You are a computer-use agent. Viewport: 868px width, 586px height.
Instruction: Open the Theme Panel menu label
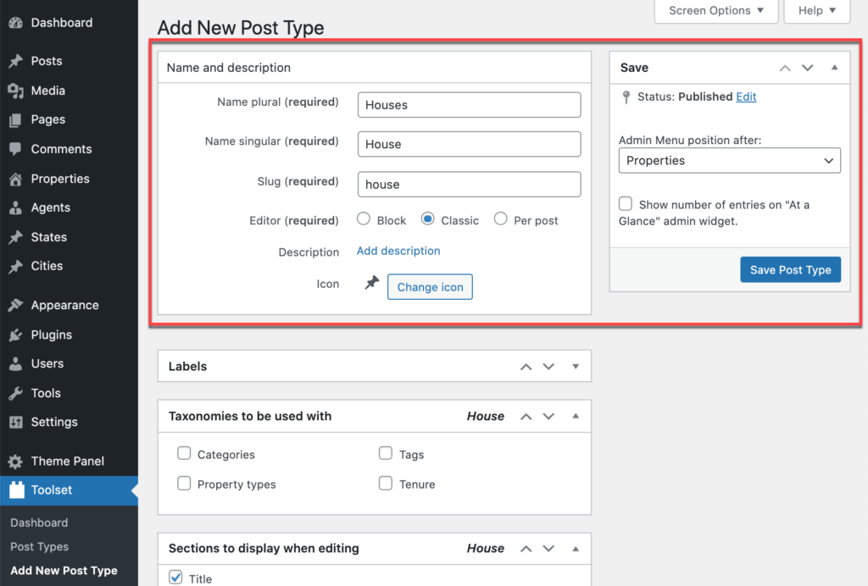coord(68,461)
